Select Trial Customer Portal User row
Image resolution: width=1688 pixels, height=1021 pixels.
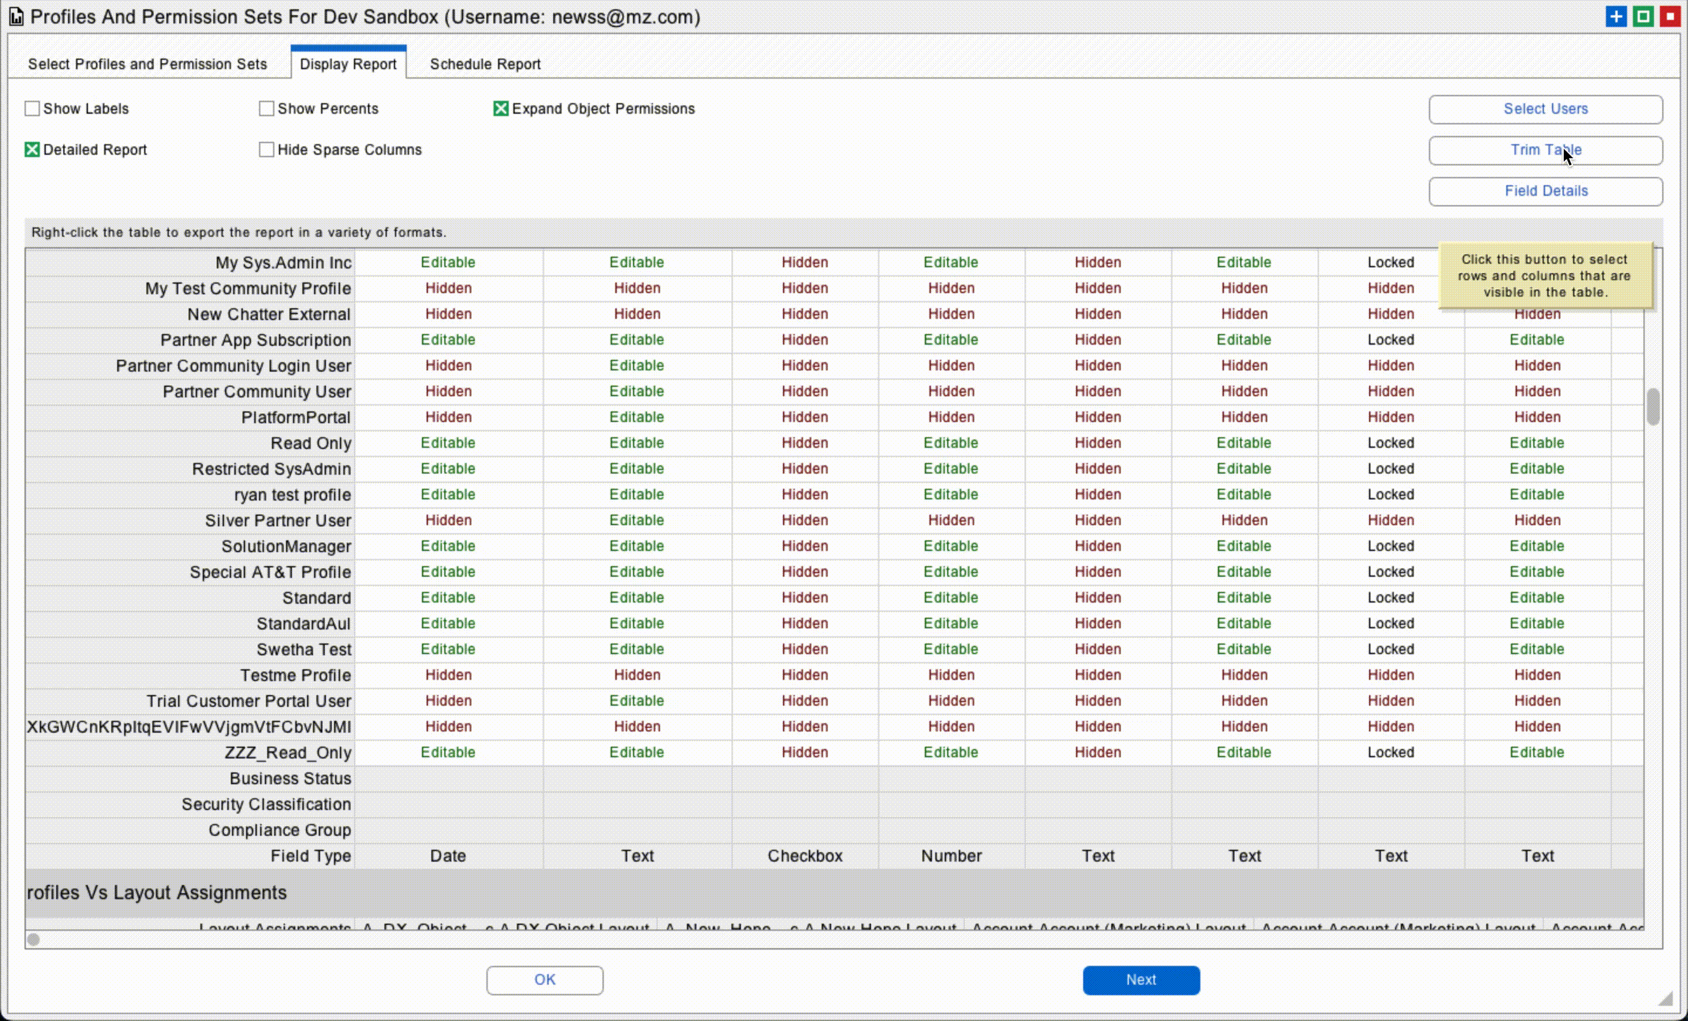pyautogui.click(x=190, y=701)
